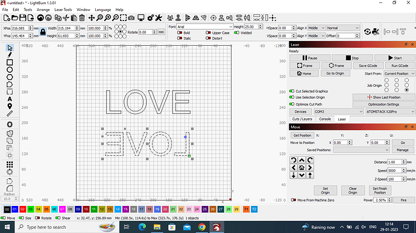Toggle the aspect ratio lock icon
This screenshot has width=416, height=233.
coord(43,32)
